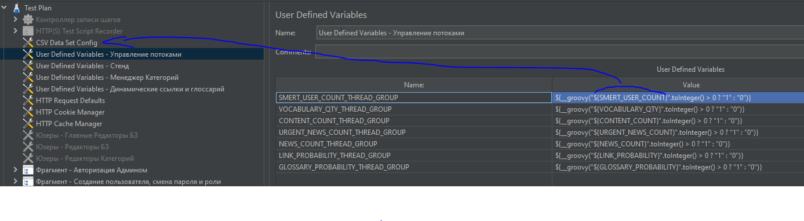Click icon of User Defined Variables - Менеджер Категорий
This screenshot has height=221, width=804.
(x=28, y=78)
